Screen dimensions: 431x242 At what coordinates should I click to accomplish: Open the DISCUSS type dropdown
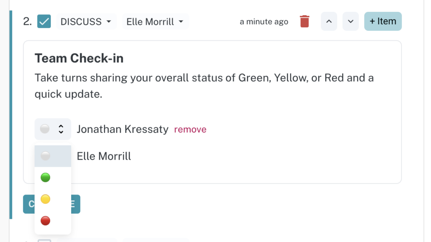pyautogui.click(x=86, y=21)
